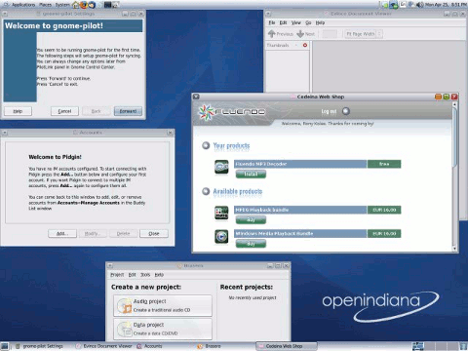Click the volume speaker icon in system tray
The height and width of the screenshot is (351, 468).
click(x=420, y=5)
